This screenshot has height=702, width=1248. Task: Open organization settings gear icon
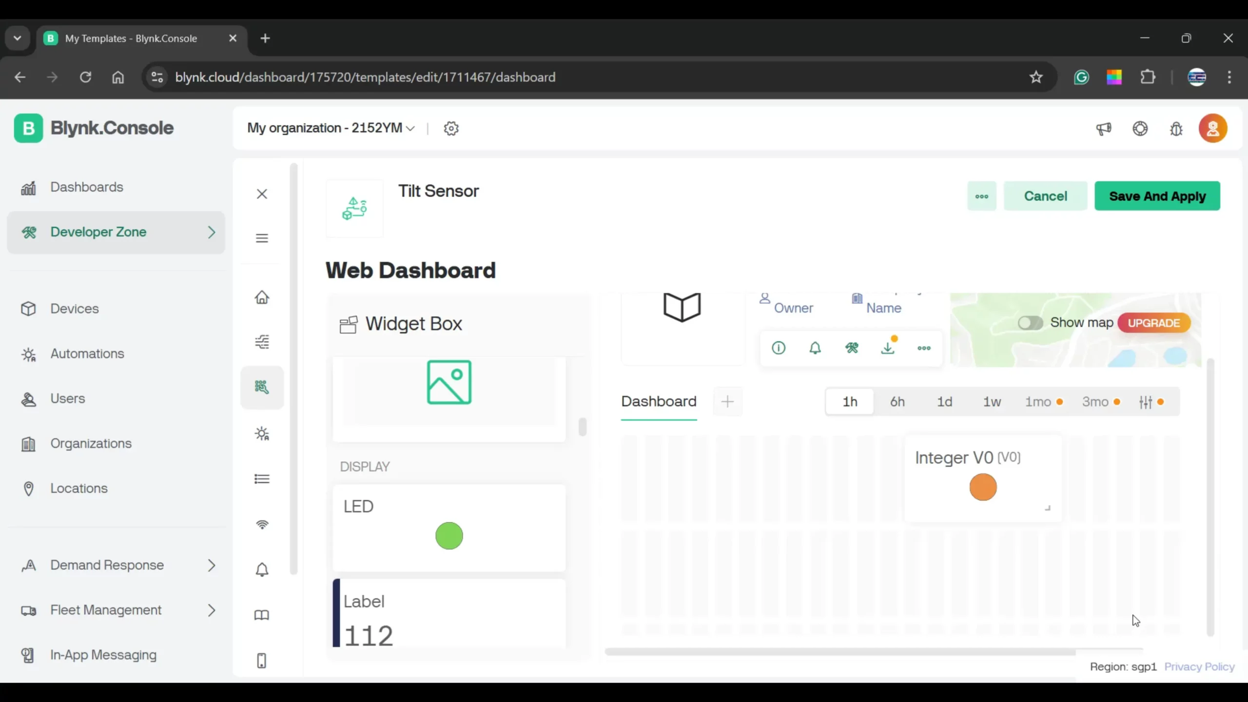click(451, 128)
